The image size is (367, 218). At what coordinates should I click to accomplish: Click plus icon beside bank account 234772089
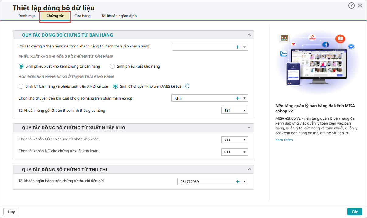click(238, 182)
